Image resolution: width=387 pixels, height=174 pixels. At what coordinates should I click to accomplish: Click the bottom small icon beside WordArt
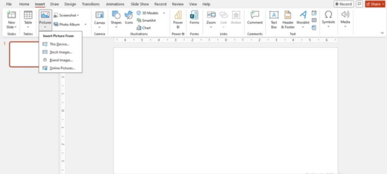coord(314,28)
